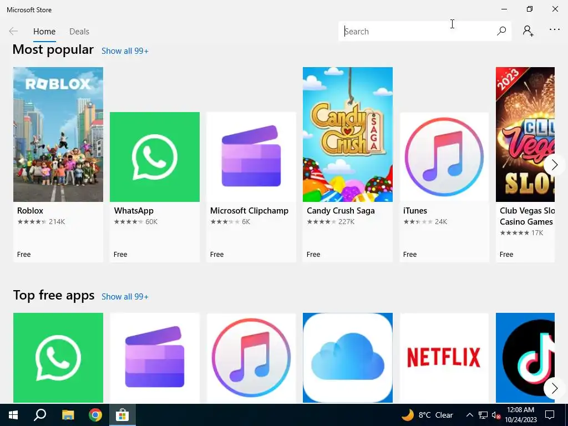Click the Club Vegas Slots title

(x=527, y=216)
